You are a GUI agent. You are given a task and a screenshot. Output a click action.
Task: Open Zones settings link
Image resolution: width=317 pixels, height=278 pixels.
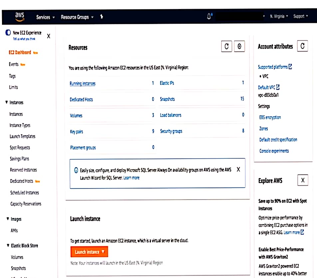(x=264, y=128)
